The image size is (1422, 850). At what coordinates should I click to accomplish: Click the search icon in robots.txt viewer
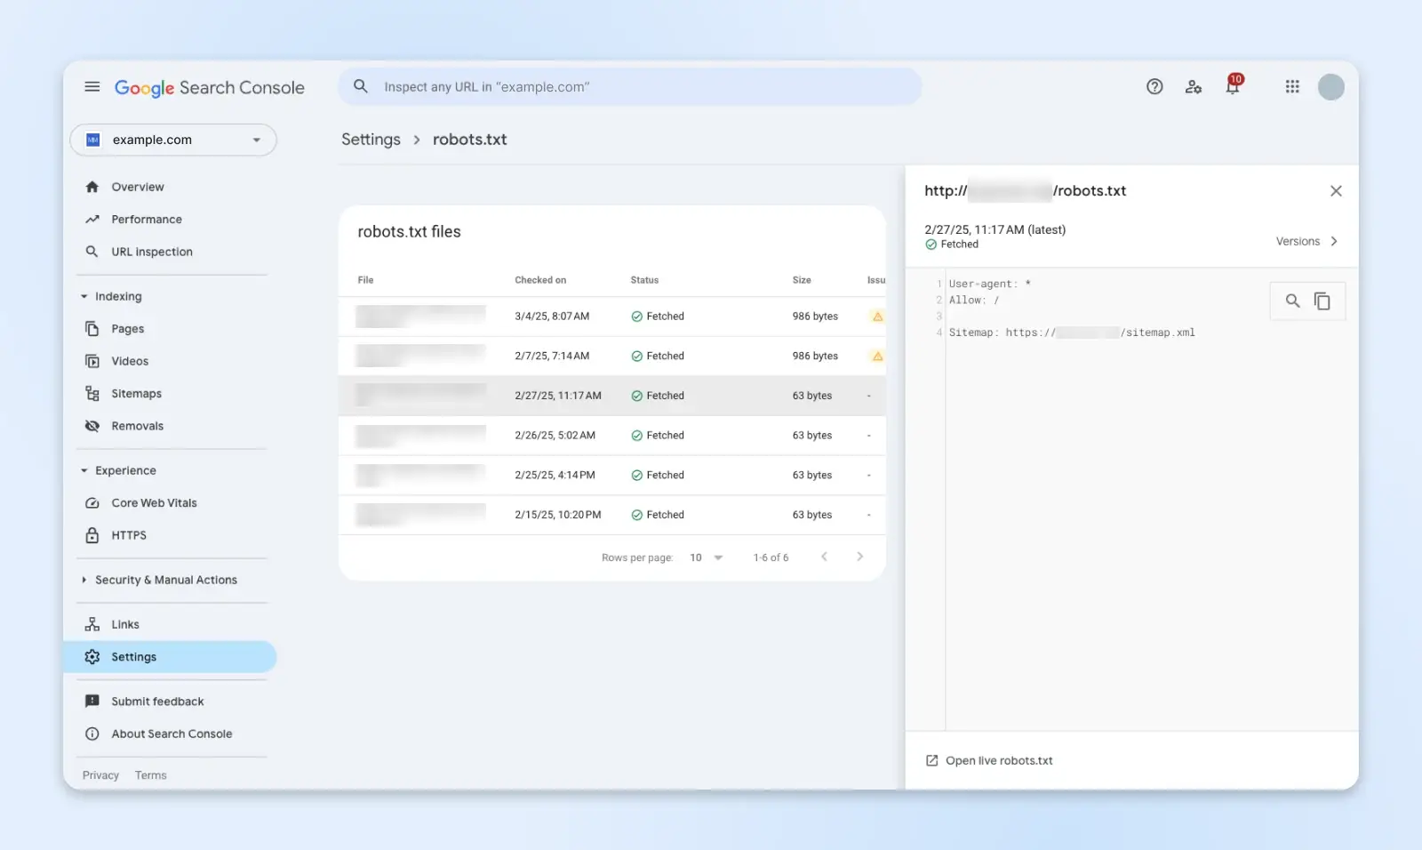(x=1292, y=301)
